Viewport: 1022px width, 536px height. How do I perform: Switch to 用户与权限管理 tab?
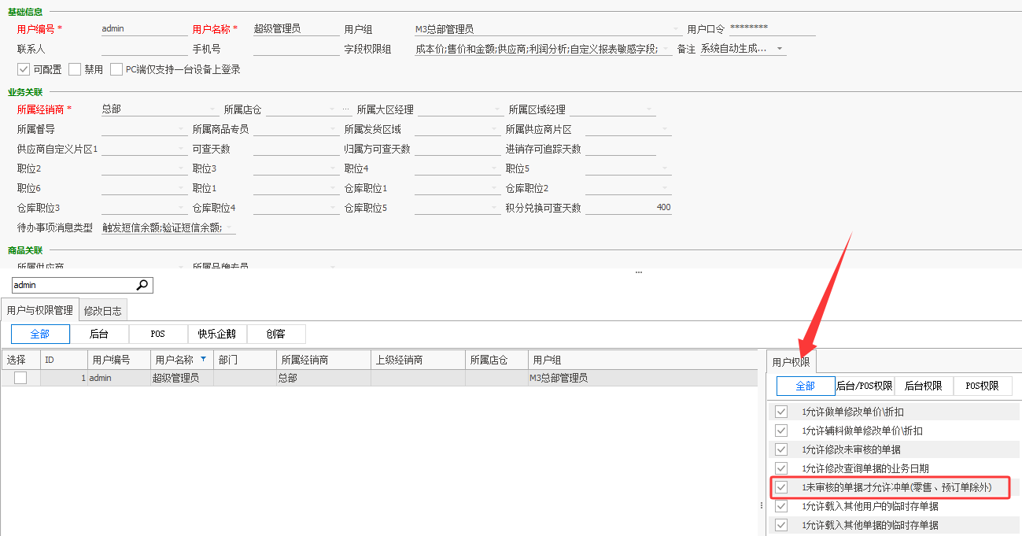pos(40,310)
